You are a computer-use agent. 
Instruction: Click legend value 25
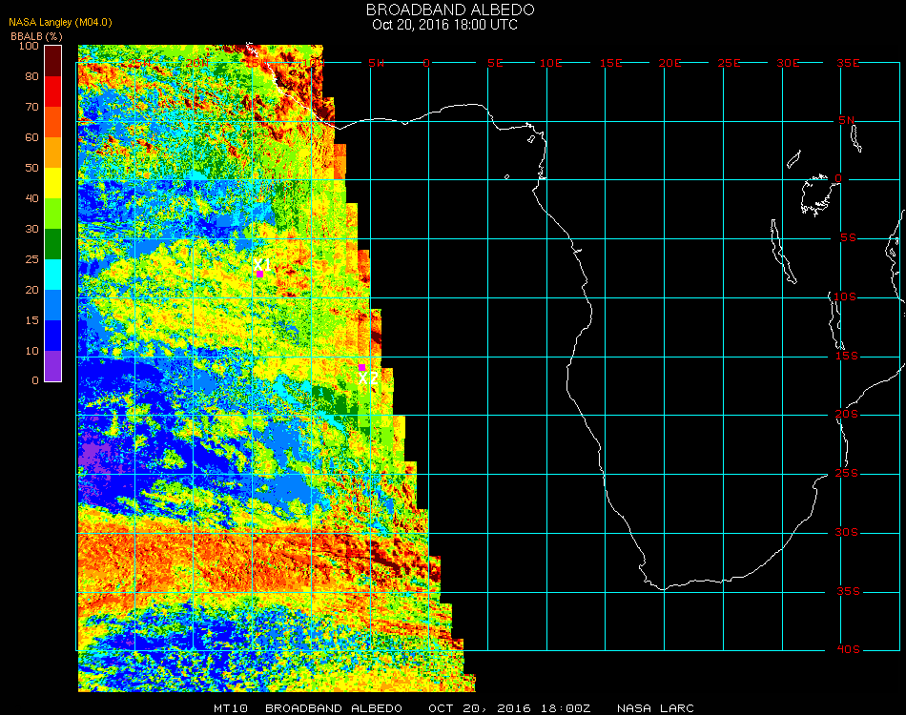pos(31,259)
